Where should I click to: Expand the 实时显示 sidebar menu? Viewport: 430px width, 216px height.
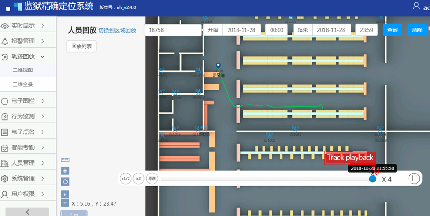pyautogui.click(x=28, y=26)
